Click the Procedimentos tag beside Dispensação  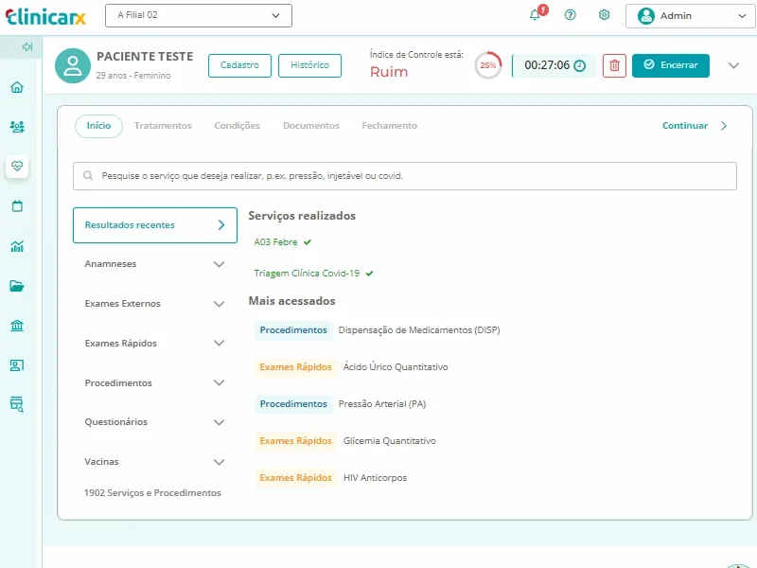(293, 329)
